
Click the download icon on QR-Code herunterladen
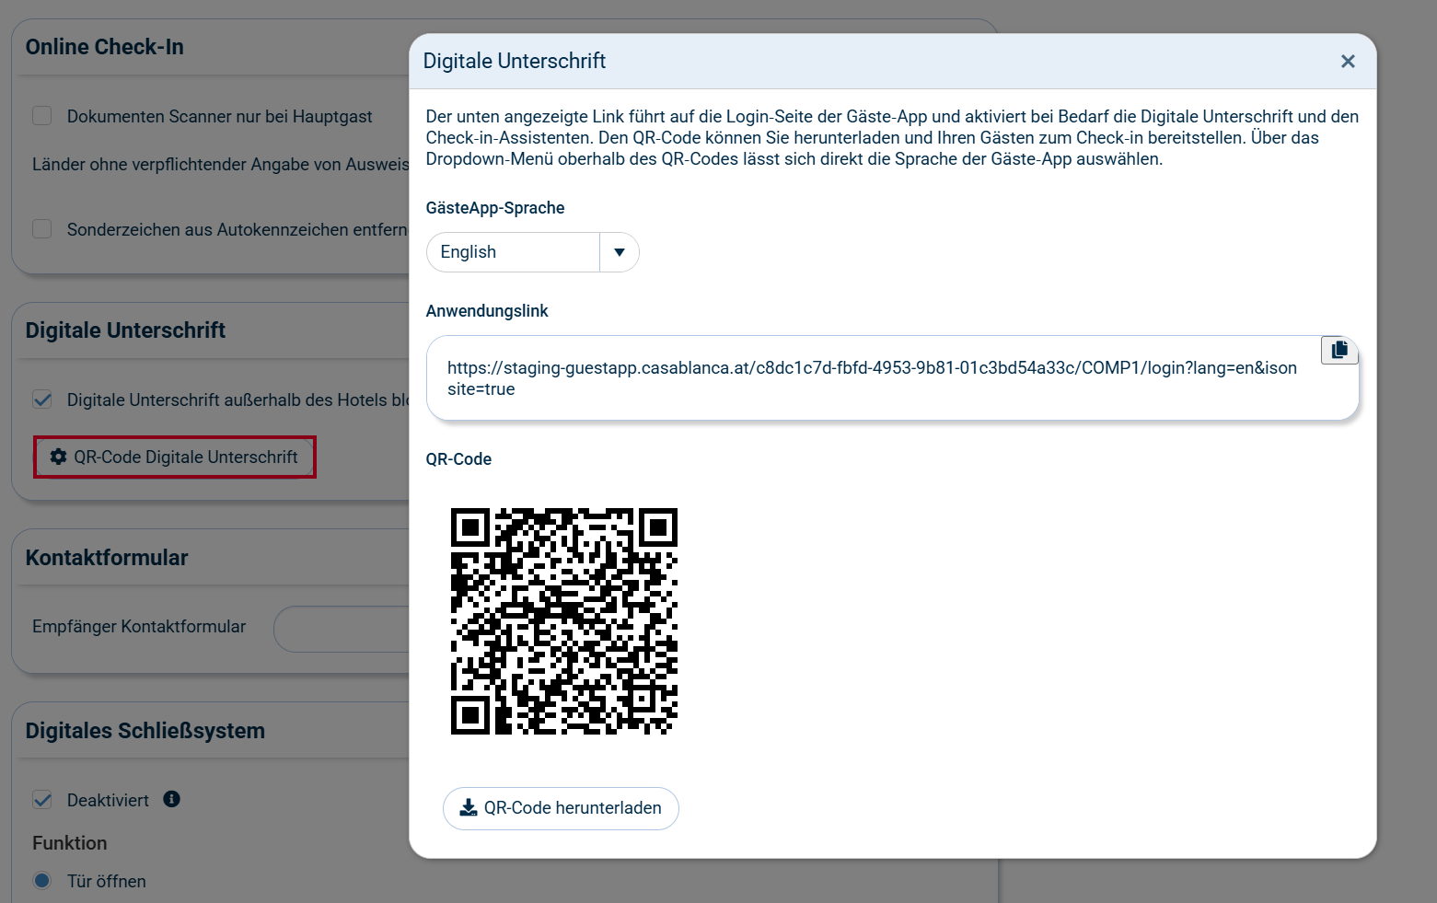[x=468, y=808]
